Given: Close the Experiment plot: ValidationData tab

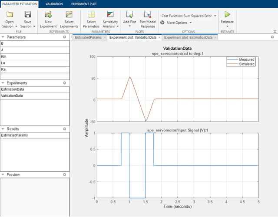Looking at the screenshot, I should pyautogui.click(x=159, y=38).
